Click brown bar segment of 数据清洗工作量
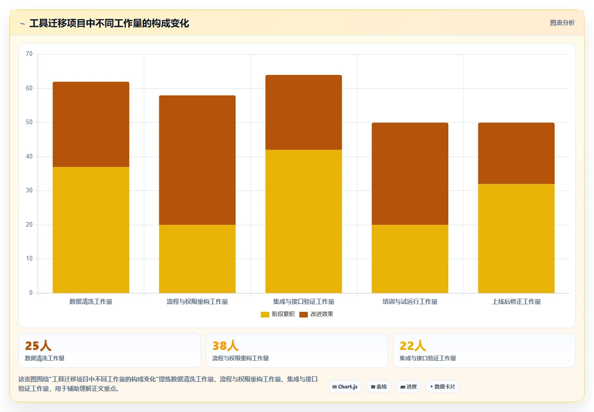 point(91,124)
